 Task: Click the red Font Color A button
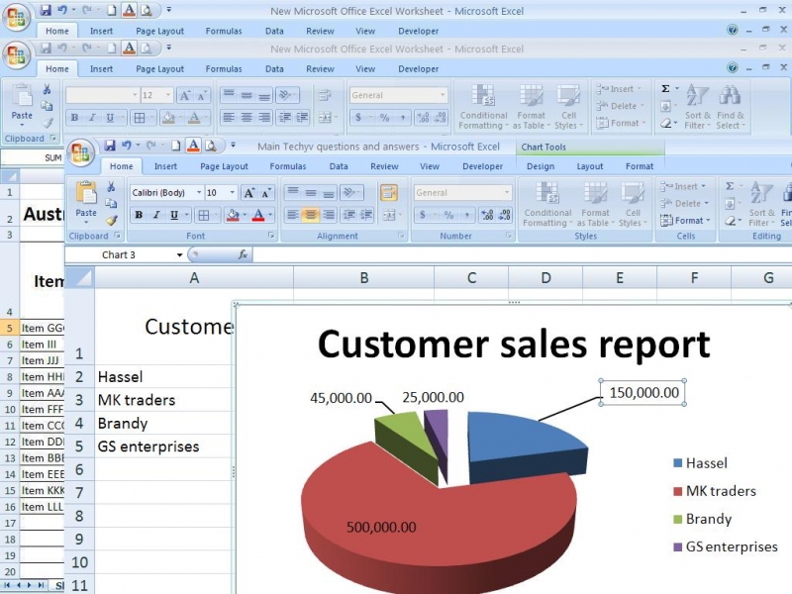pyautogui.click(x=257, y=215)
